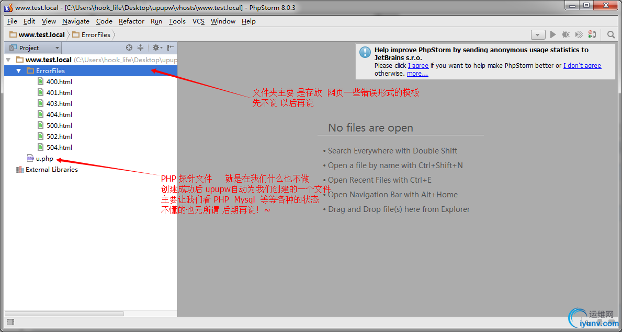Click www.test.local in navigation bar
This screenshot has height=332, width=622.
(37, 35)
